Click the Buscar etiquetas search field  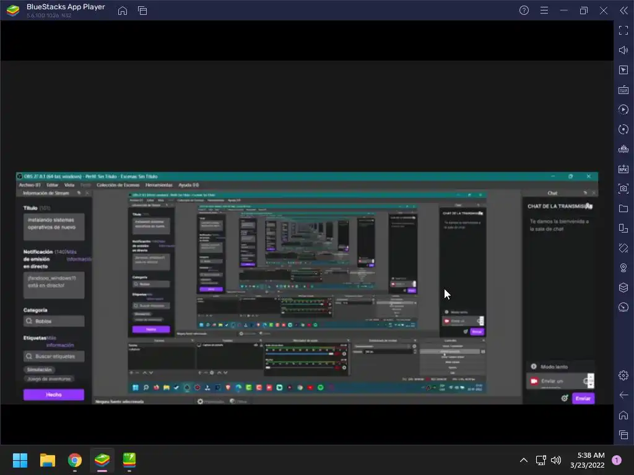click(x=54, y=356)
